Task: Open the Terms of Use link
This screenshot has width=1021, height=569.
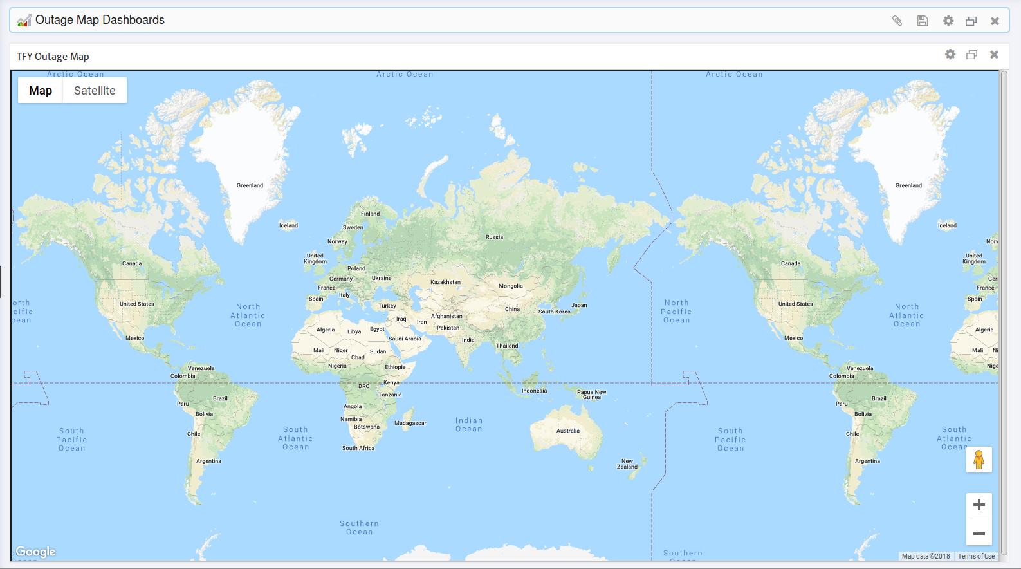Action: pyautogui.click(x=976, y=556)
